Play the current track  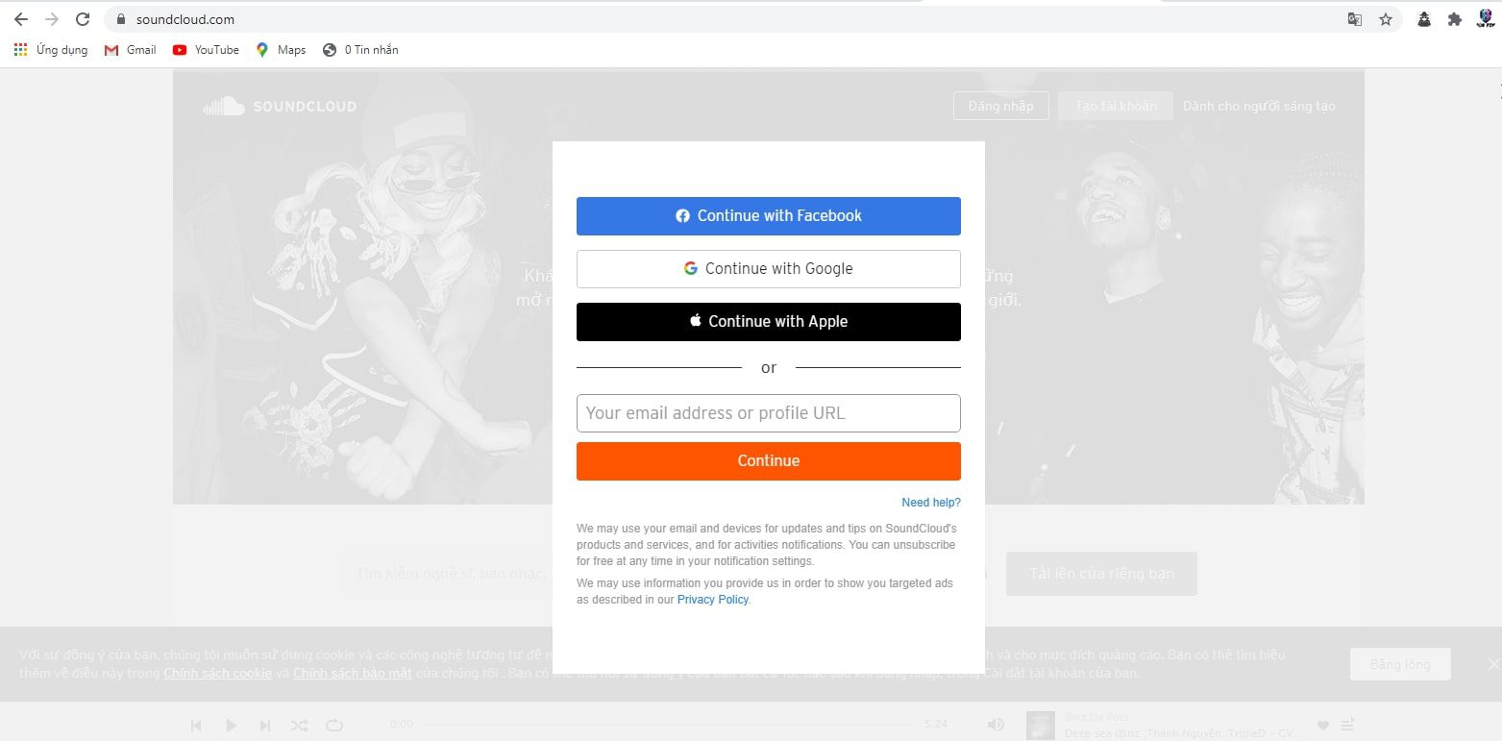pos(231,726)
